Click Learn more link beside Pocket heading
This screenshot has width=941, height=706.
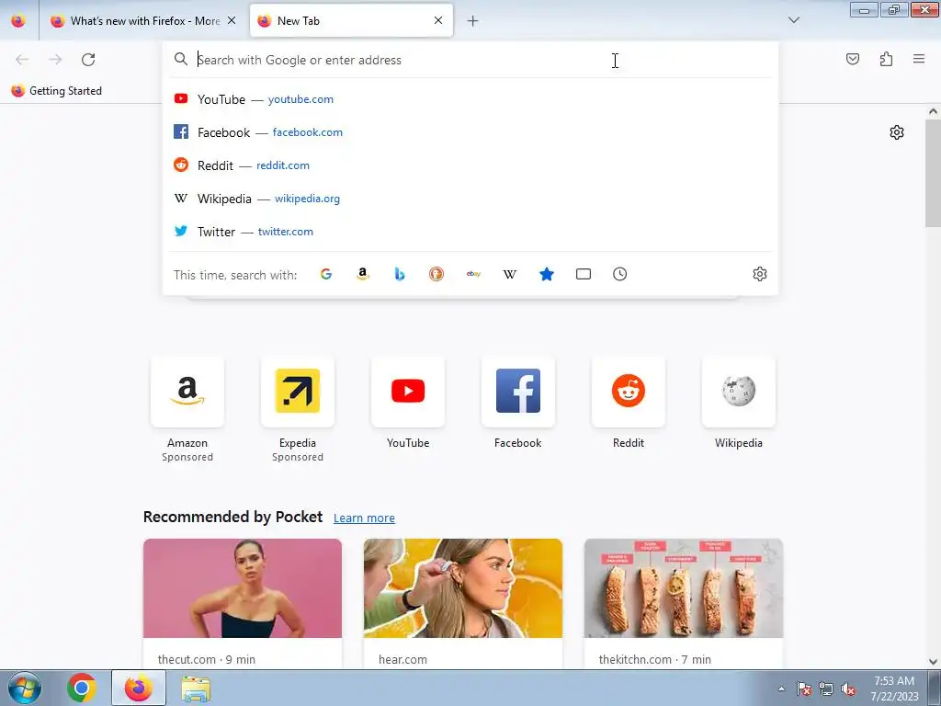point(364,518)
